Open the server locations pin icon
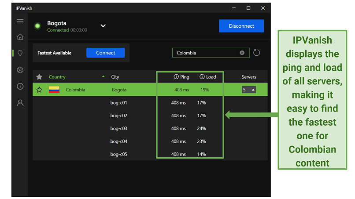Screen dimensions: 355x199 [20, 53]
